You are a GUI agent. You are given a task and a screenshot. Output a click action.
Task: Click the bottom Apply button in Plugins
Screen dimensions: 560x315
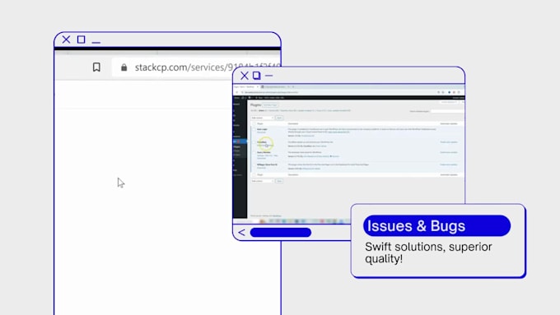279,181
